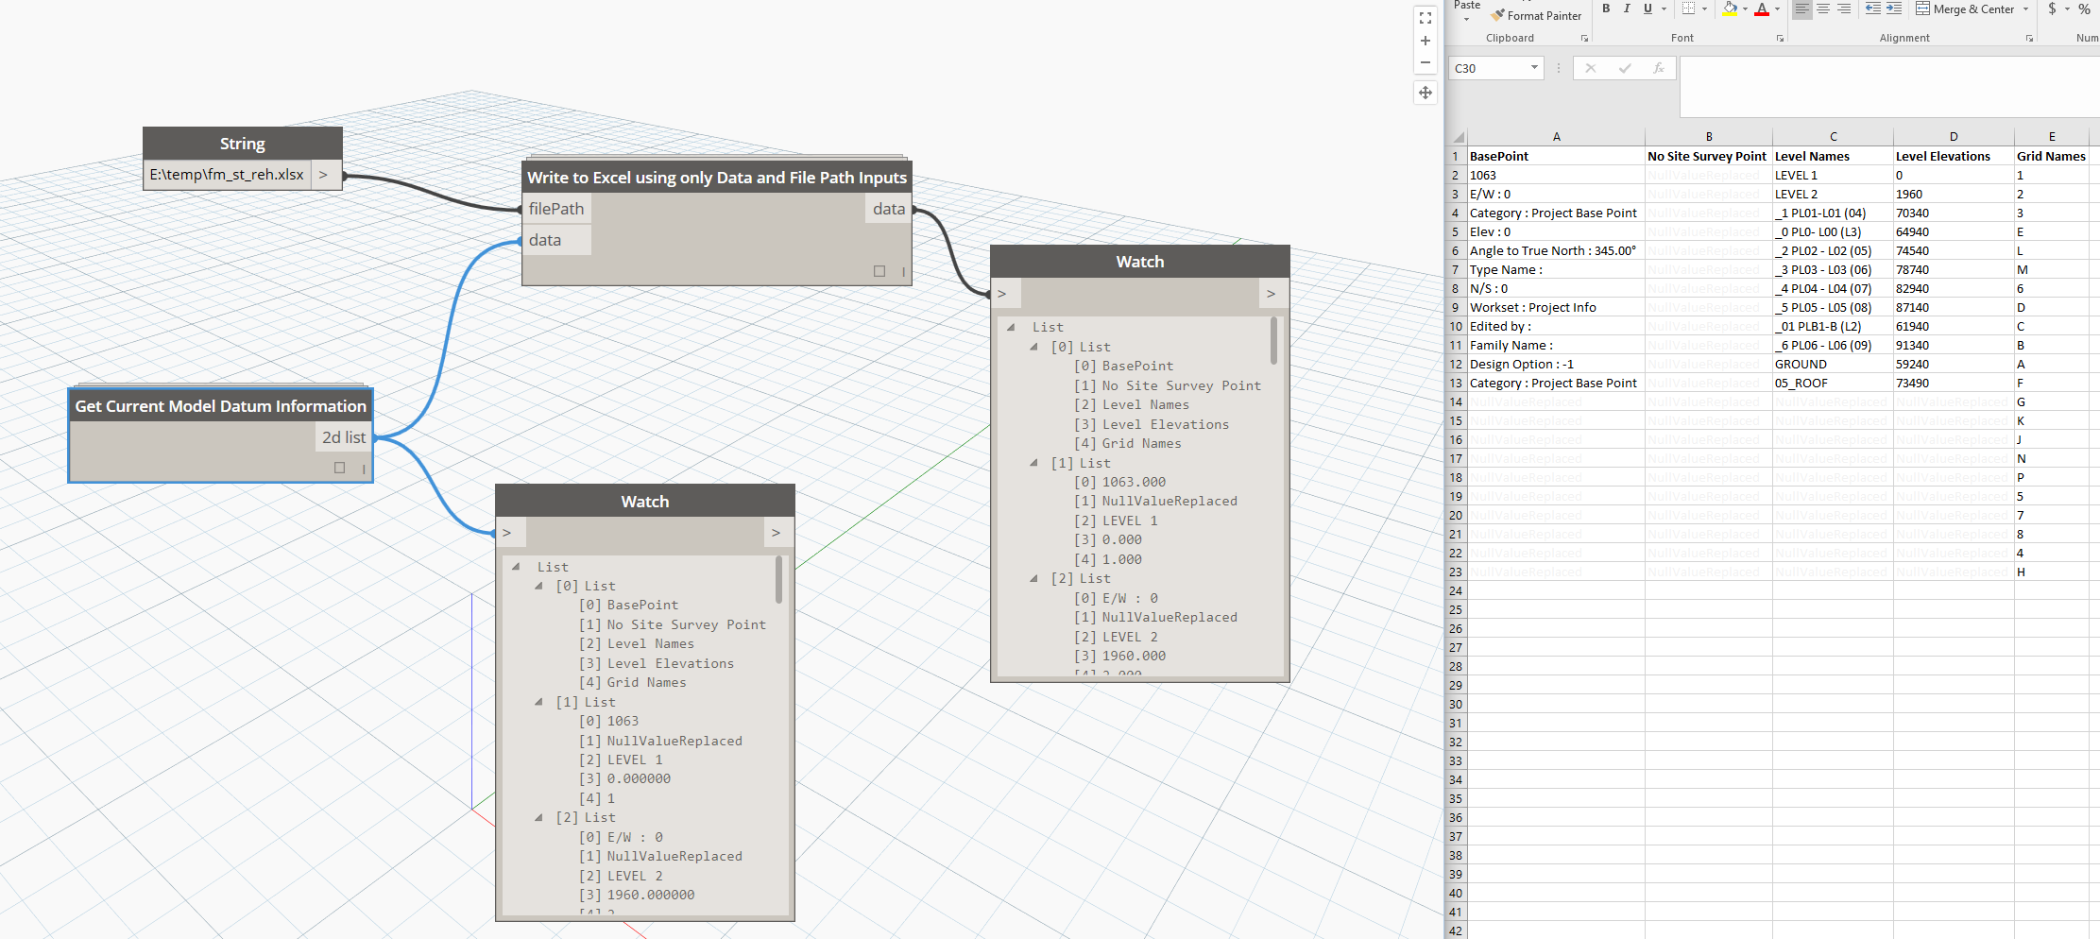This screenshot has height=939, width=2100.
Task: Collapse the [0] List in bottom Watch node
Action: point(538,586)
